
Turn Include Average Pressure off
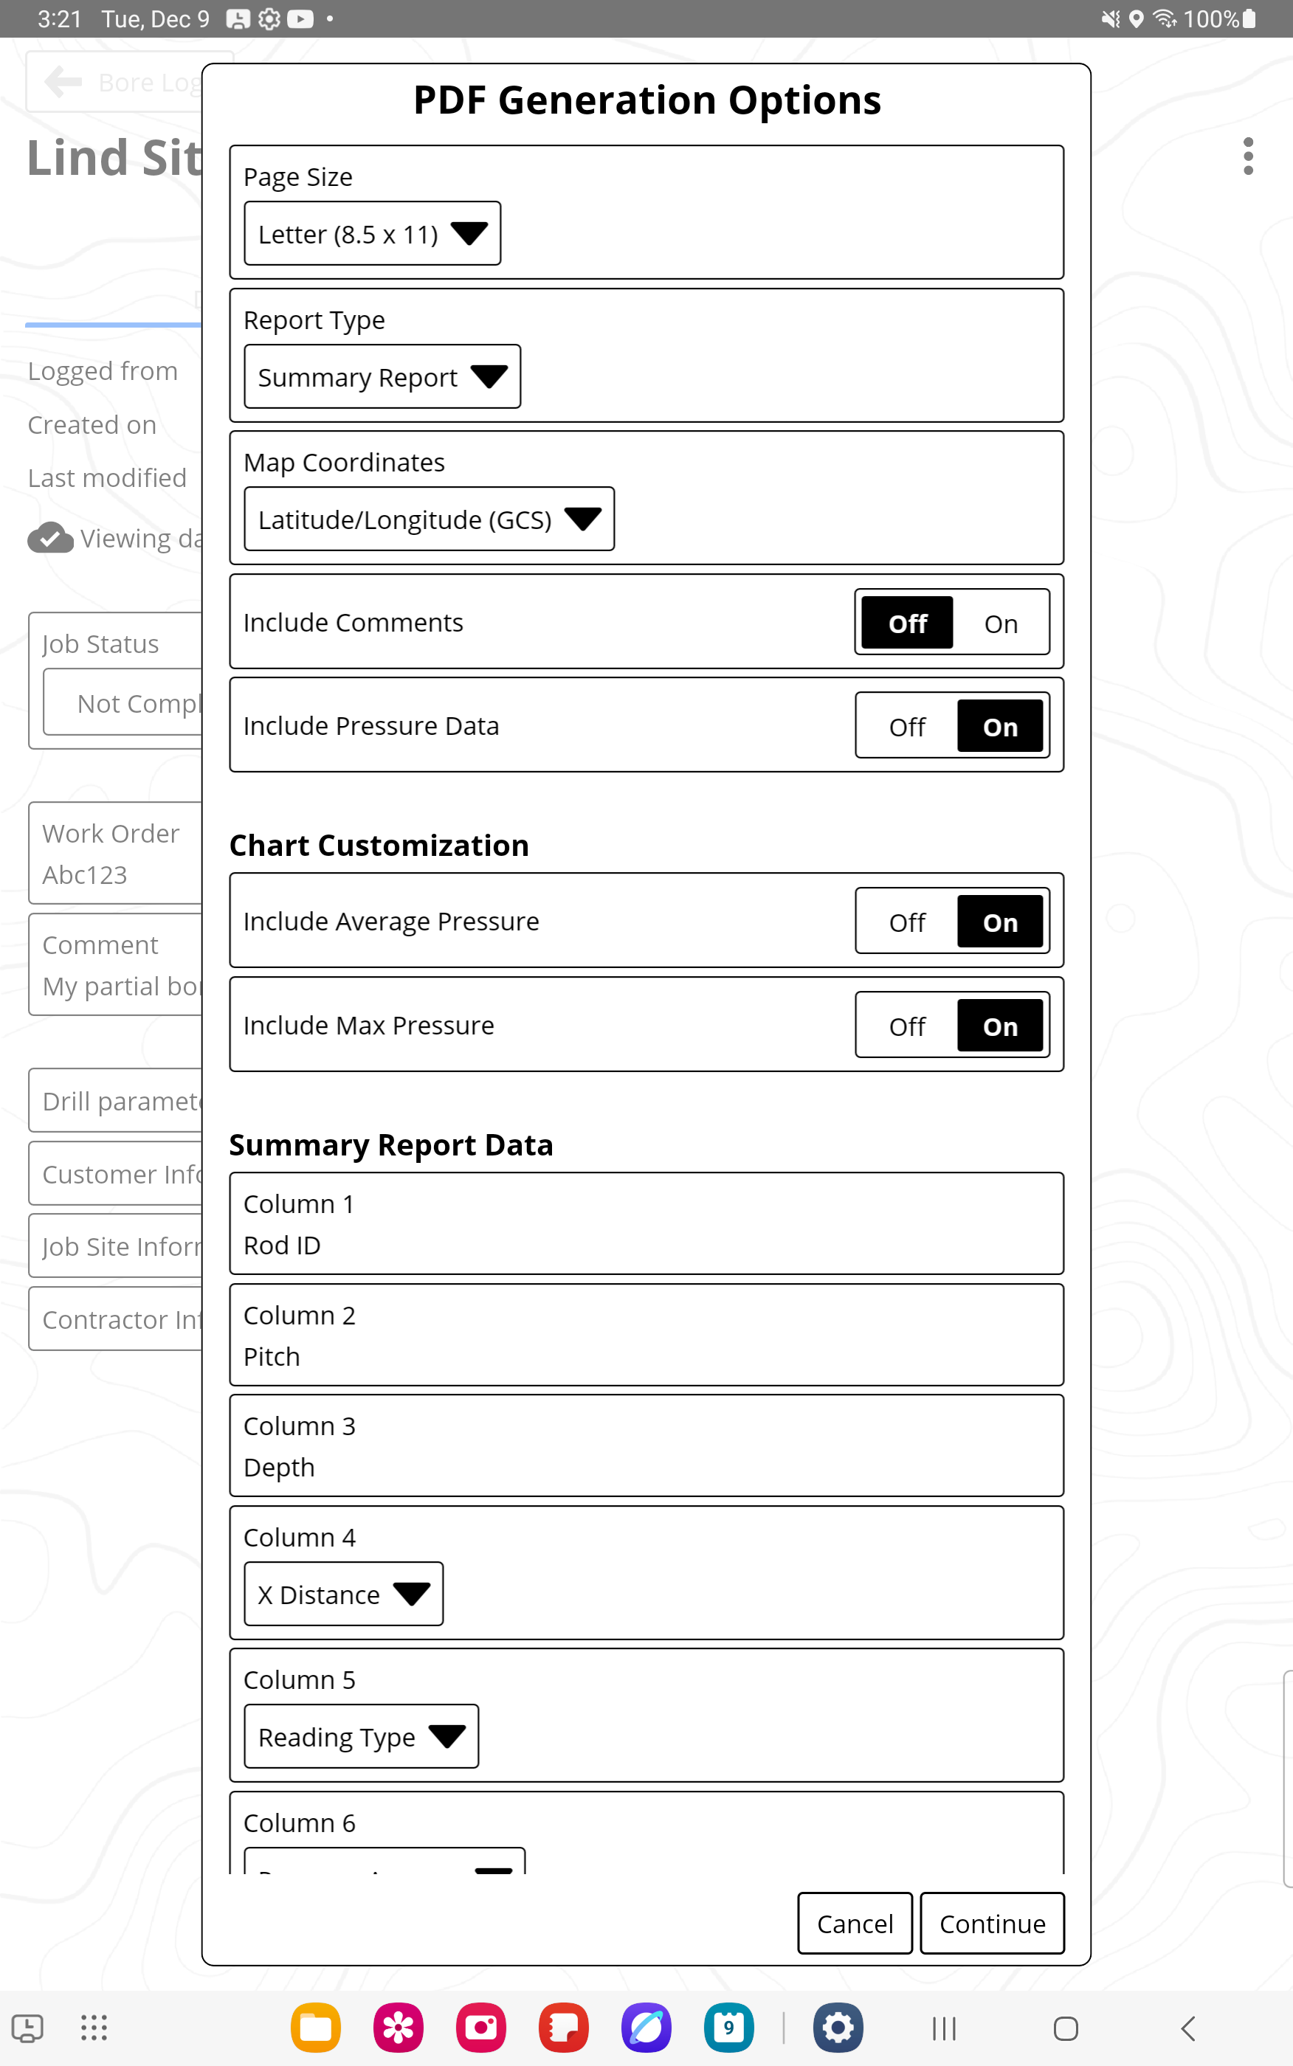[906, 922]
